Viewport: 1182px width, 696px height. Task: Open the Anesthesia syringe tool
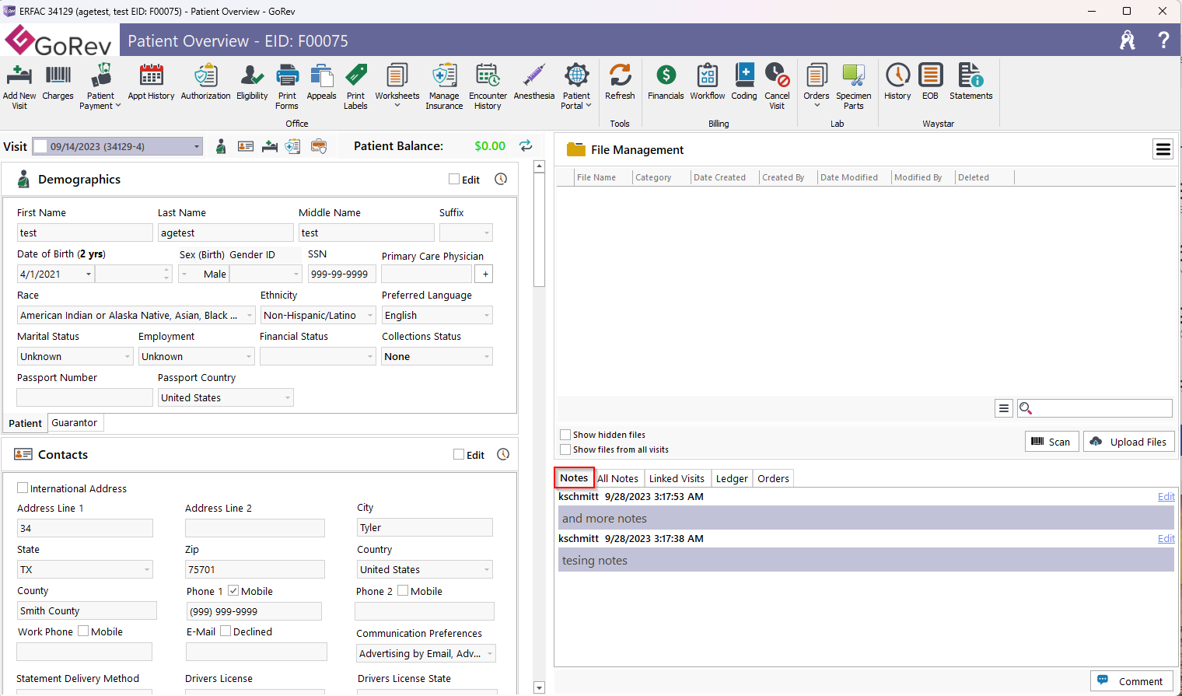[534, 82]
